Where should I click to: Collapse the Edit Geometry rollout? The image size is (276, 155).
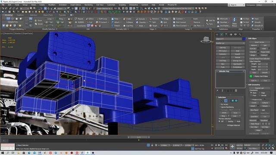(x=253, y=85)
